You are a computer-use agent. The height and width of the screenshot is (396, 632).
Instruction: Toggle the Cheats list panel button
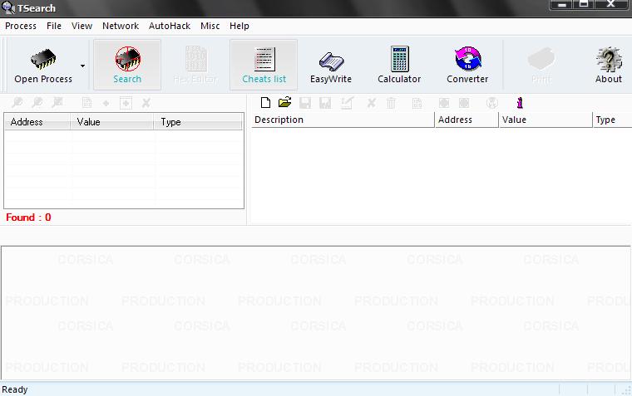click(x=264, y=66)
